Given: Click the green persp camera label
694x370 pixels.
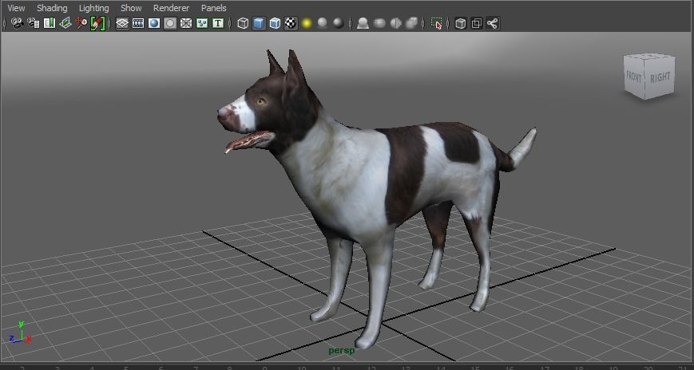Looking at the screenshot, I should click(x=341, y=351).
